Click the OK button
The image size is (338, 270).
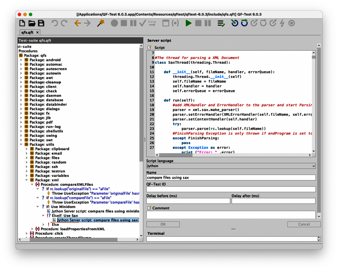[x=163, y=224]
